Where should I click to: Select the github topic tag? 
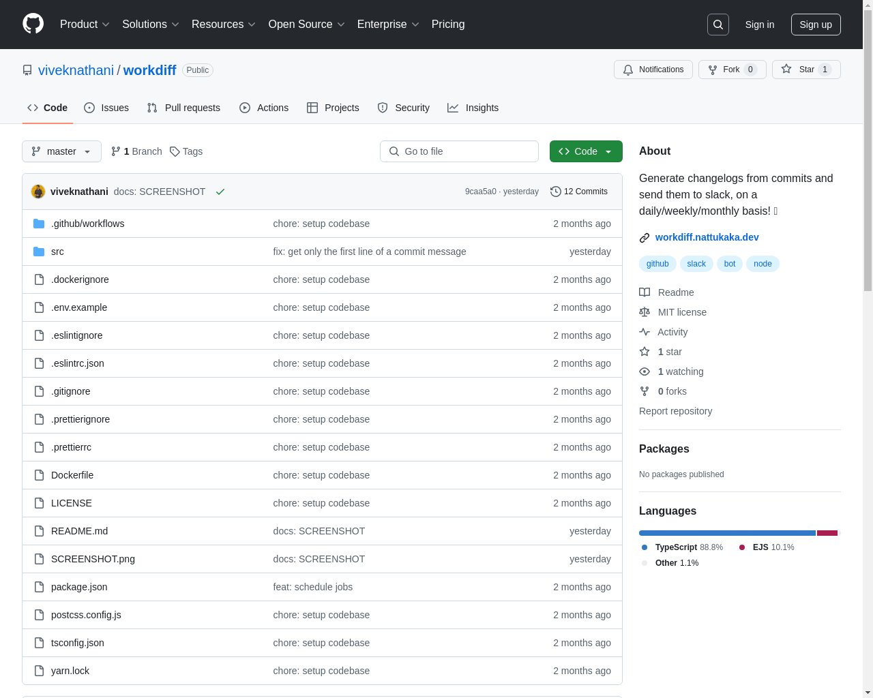click(x=657, y=264)
